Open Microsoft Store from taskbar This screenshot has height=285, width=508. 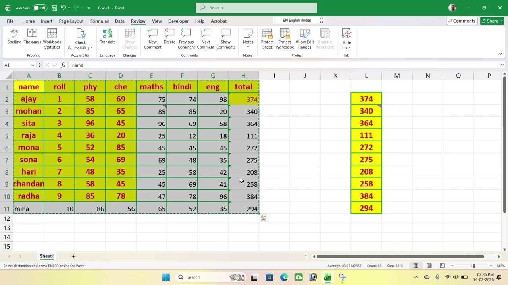point(269,277)
